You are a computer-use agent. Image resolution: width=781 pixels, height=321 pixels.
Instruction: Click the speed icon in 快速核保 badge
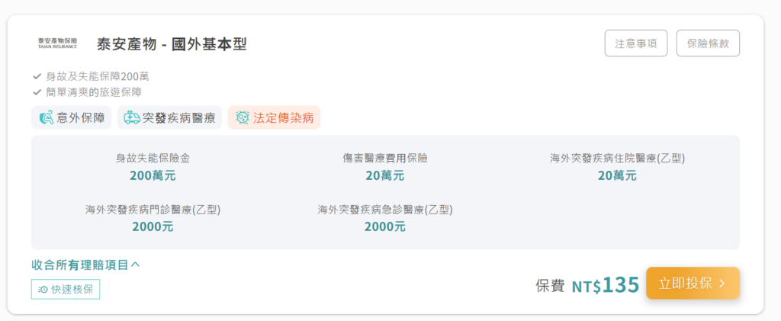pos(43,290)
